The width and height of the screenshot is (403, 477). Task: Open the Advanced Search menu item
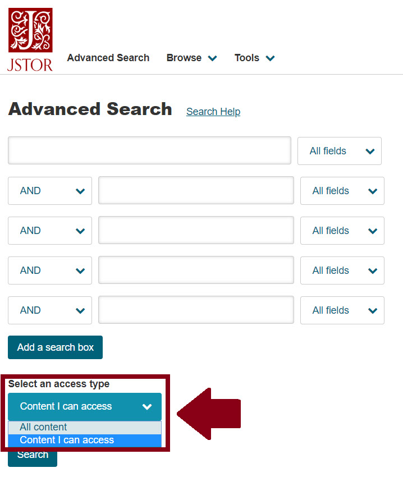point(108,58)
